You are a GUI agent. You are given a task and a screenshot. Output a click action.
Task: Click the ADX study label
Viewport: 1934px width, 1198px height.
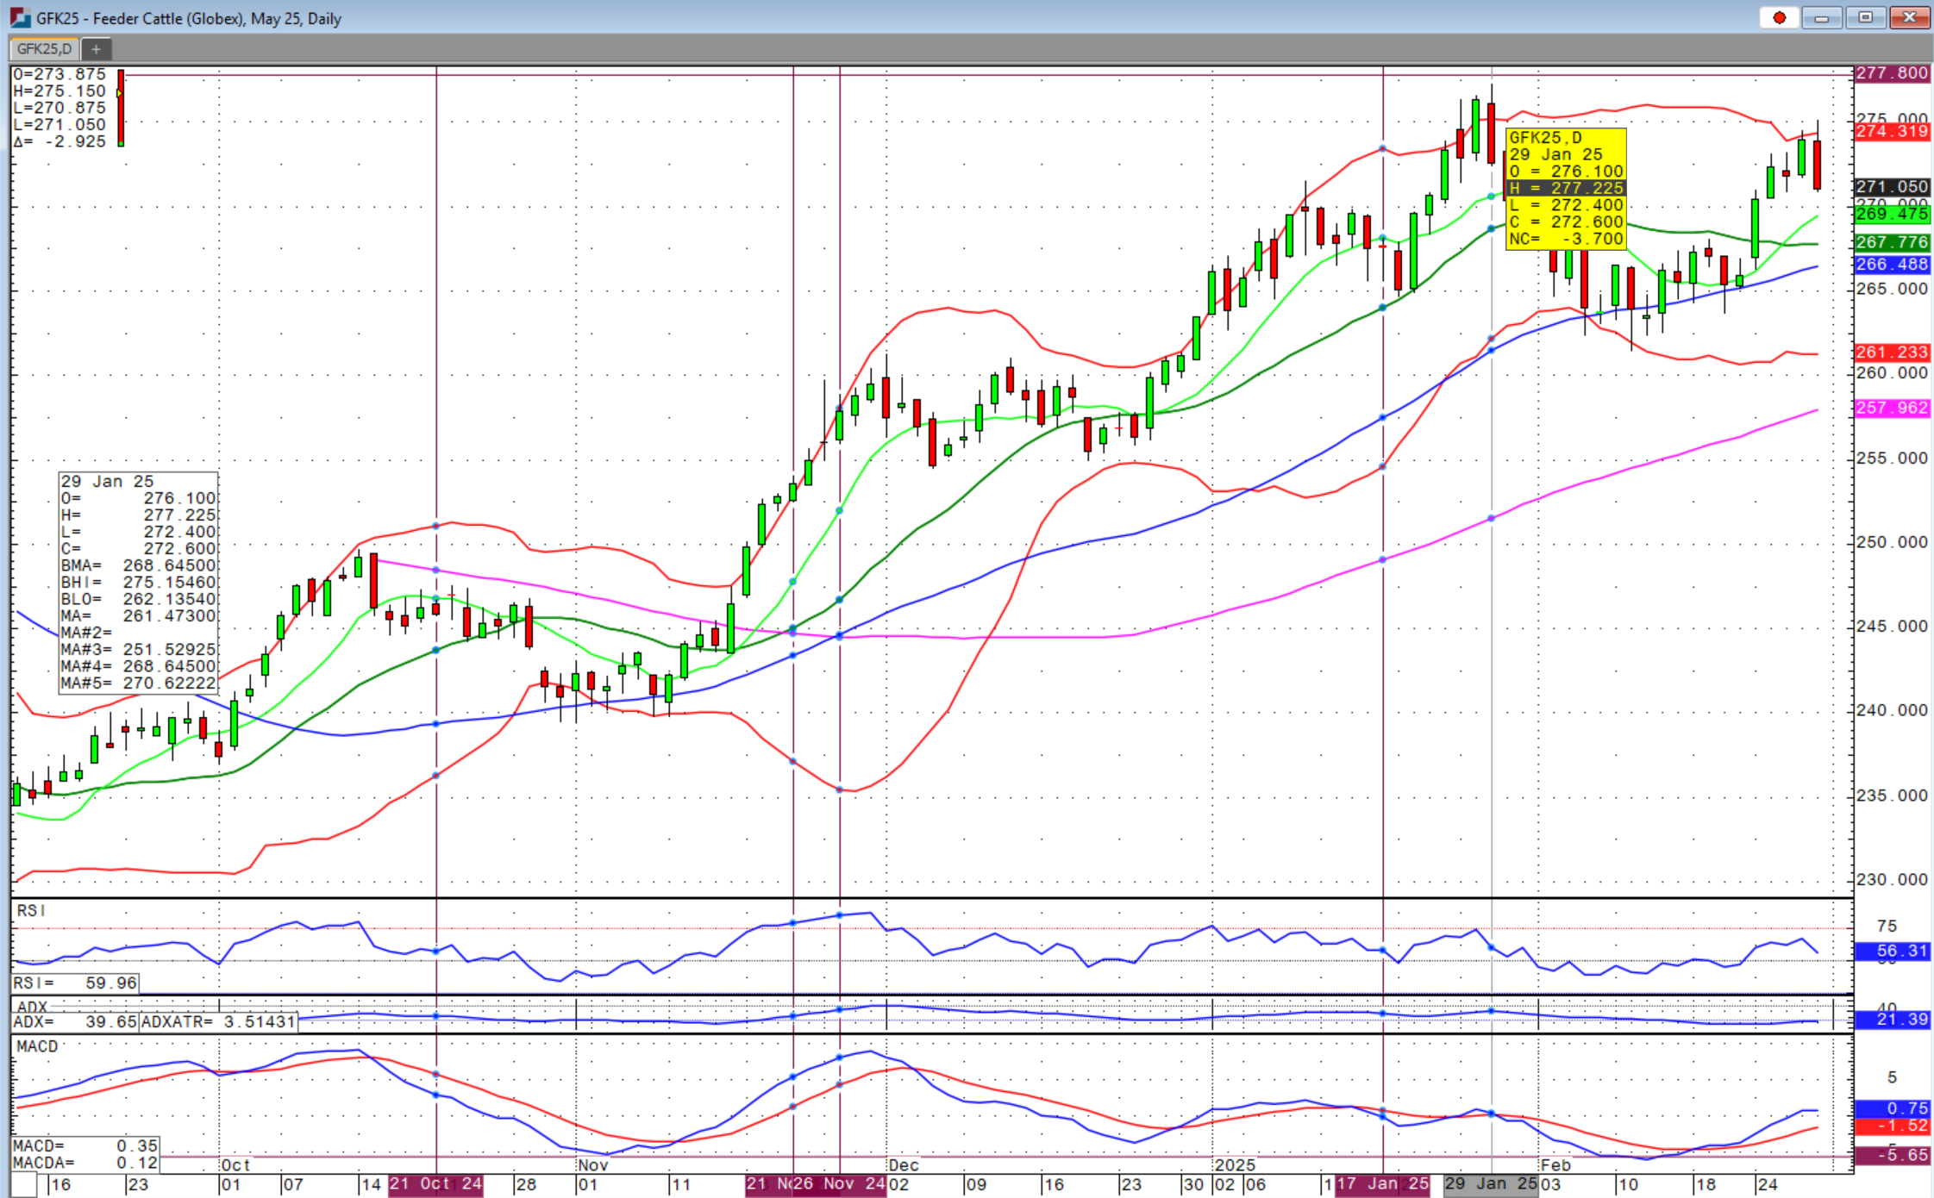click(x=32, y=1007)
